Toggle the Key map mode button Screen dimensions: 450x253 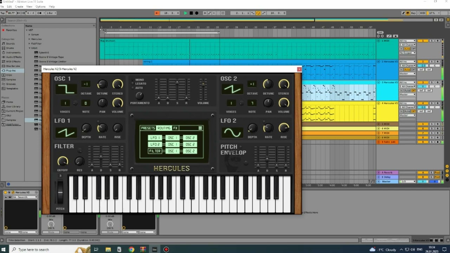tap(413, 13)
